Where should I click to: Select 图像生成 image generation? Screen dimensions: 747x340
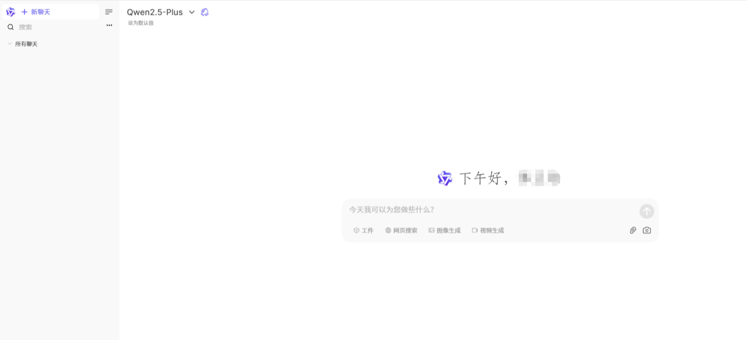(x=445, y=231)
